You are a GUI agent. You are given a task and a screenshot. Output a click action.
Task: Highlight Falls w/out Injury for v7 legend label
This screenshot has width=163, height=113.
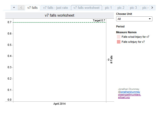pyautogui.click(x=135, y=37)
